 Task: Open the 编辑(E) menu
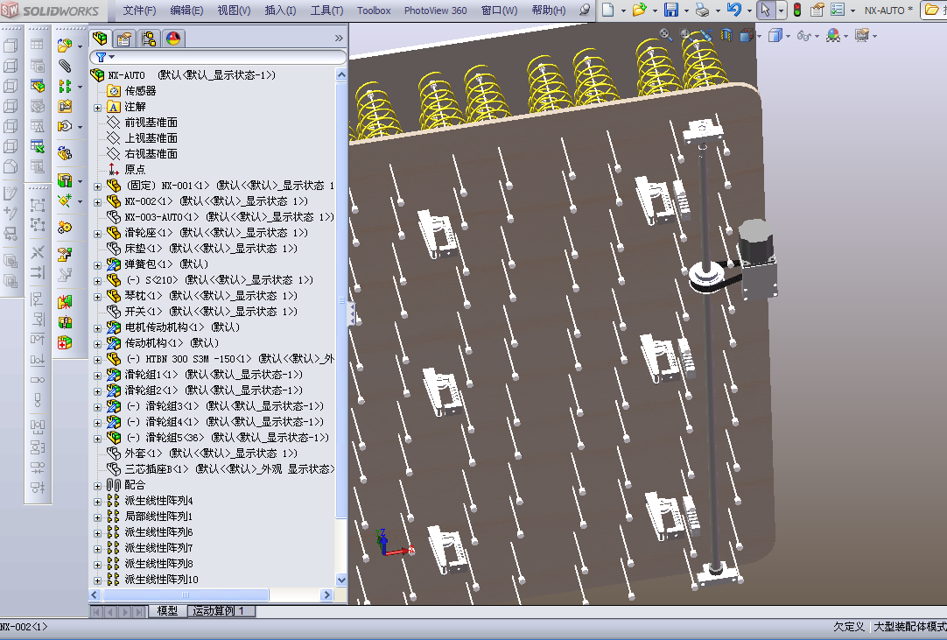pos(186,11)
